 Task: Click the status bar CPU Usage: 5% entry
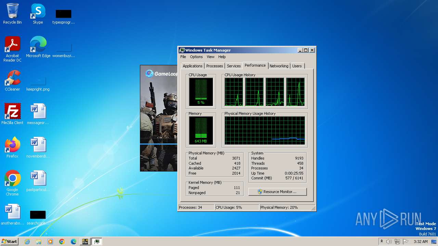point(236,207)
